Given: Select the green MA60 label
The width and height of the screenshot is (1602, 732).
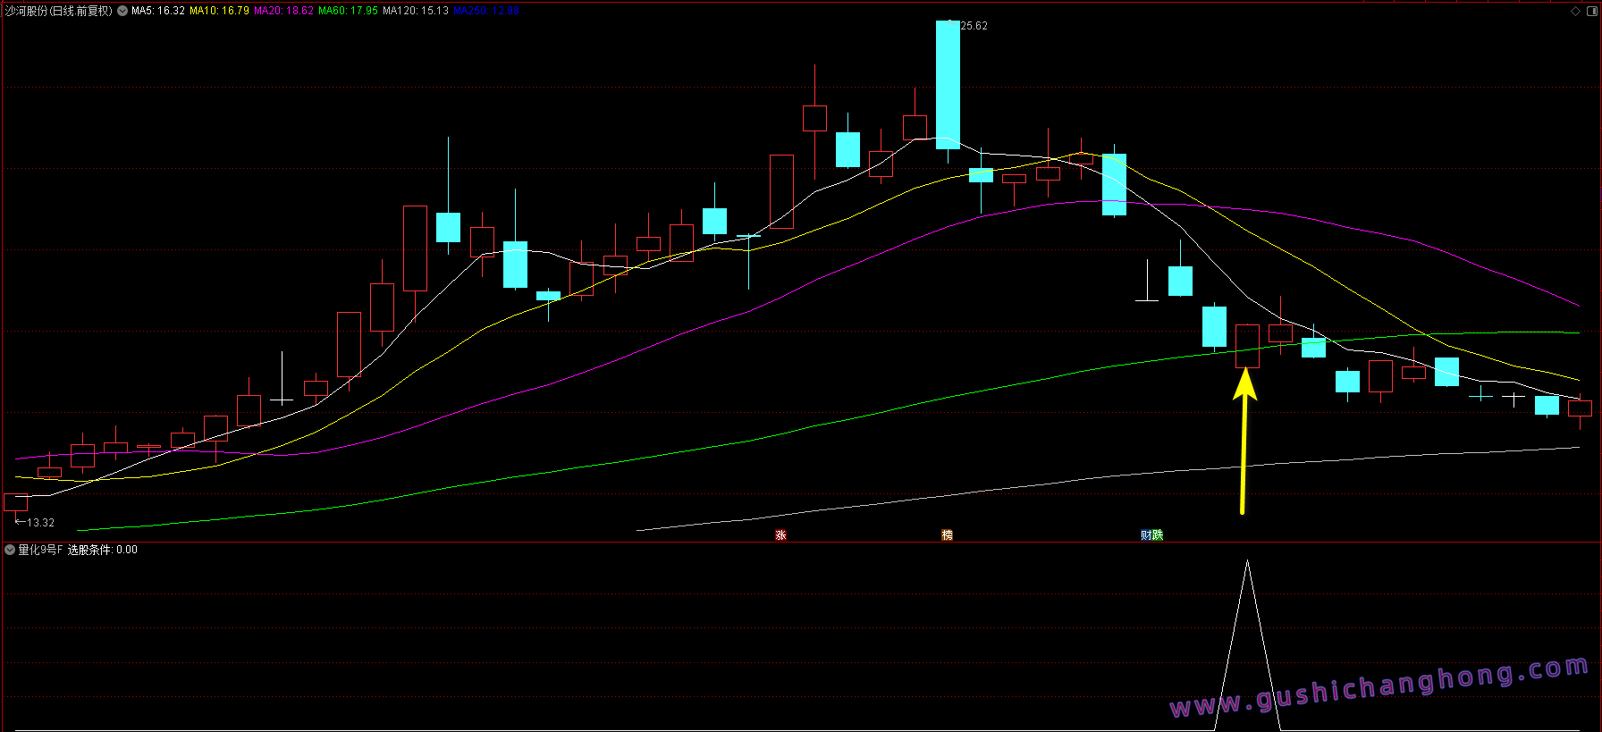Looking at the screenshot, I should coord(348,11).
